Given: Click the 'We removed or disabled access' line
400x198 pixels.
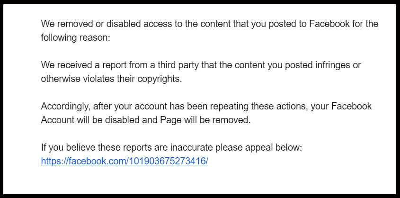Looking at the screenshot, I should pos(210,24).
